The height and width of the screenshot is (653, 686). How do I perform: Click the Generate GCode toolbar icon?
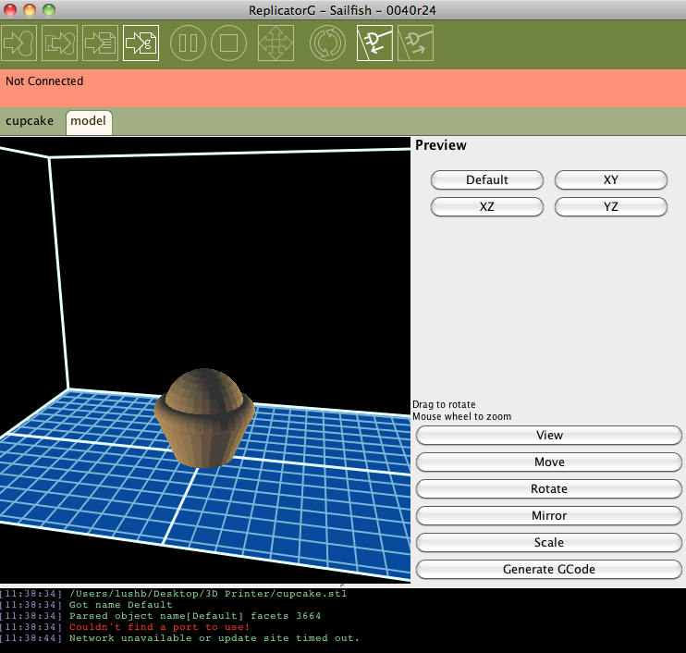point(141,43)
